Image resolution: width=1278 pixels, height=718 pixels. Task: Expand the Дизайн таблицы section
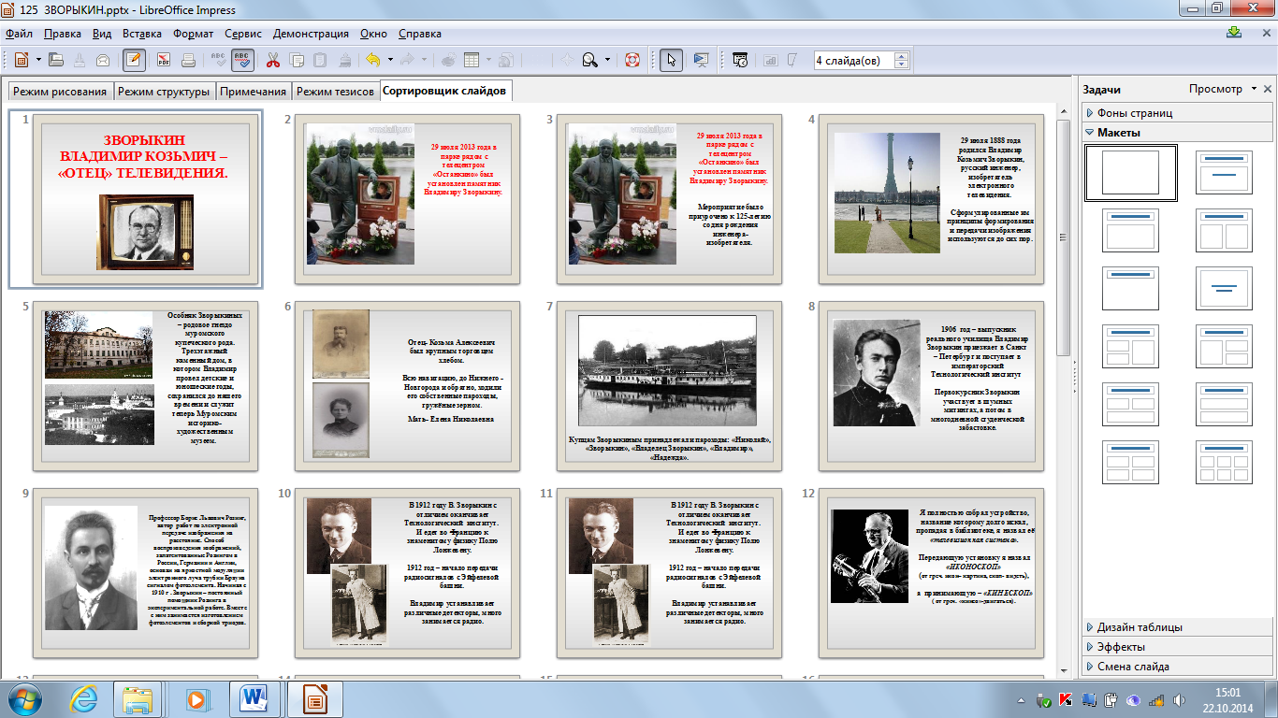click(x=1177, y=627)
